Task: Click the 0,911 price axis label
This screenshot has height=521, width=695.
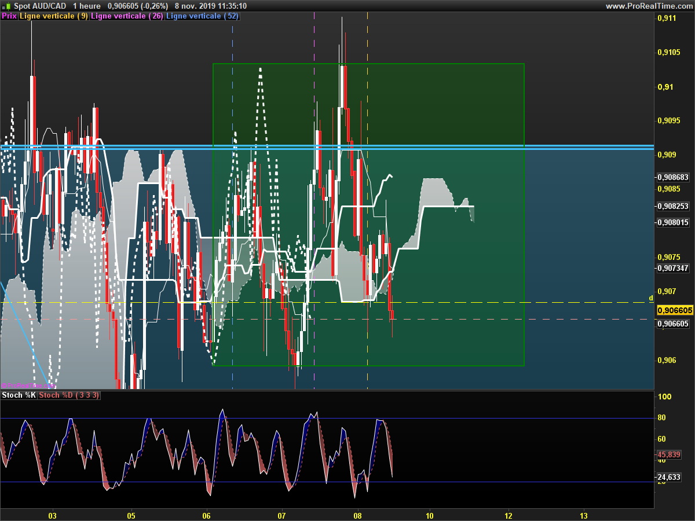Action: coord(666,19)
